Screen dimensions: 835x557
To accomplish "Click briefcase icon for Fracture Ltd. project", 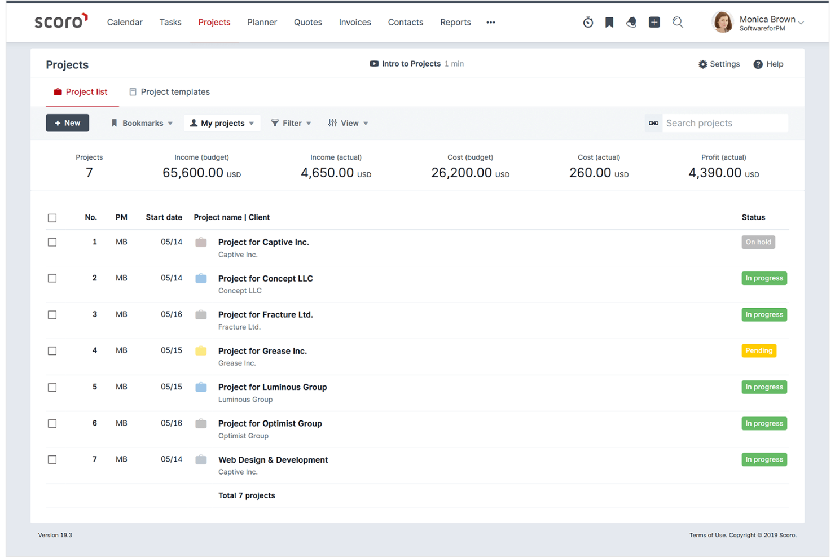I will point(201,314).
